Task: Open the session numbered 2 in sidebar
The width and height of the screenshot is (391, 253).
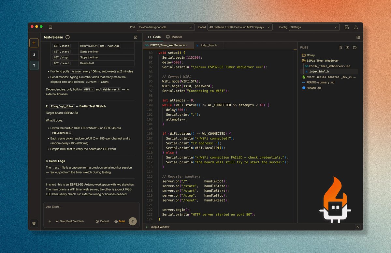Action: 34,54
